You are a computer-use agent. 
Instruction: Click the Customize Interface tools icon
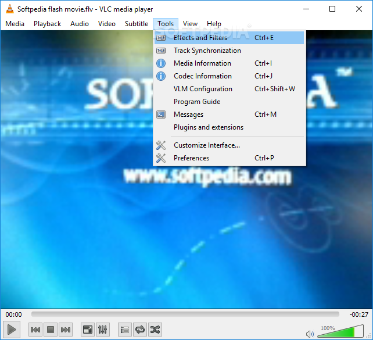[161, 145]
